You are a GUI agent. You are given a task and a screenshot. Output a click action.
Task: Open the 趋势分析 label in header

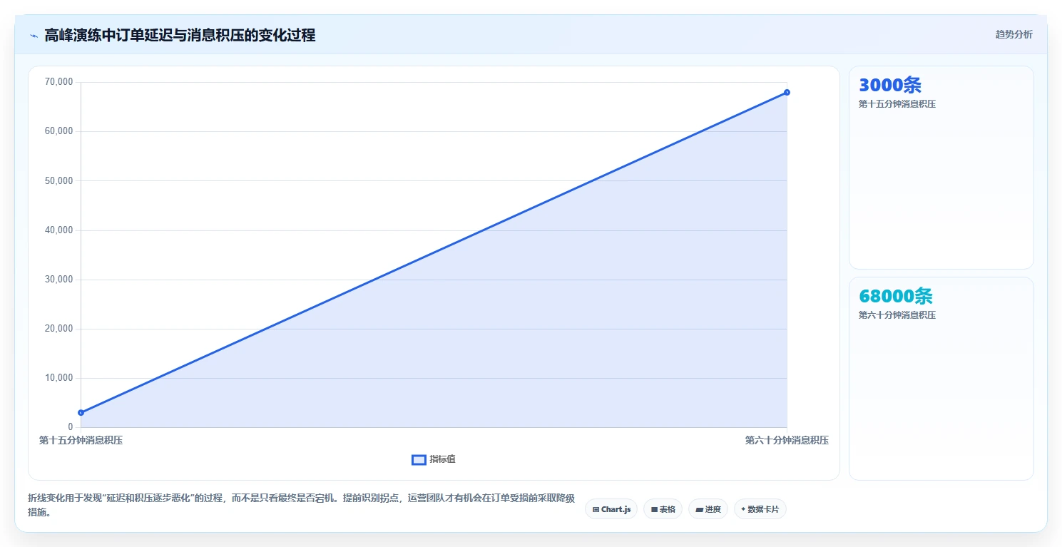[x=1014, y=34]
